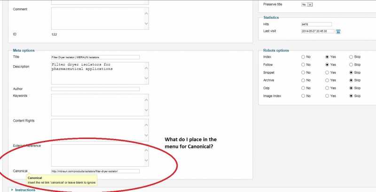376x192 pixels.
Task: Click the Author input field
Action: [95, 89]
